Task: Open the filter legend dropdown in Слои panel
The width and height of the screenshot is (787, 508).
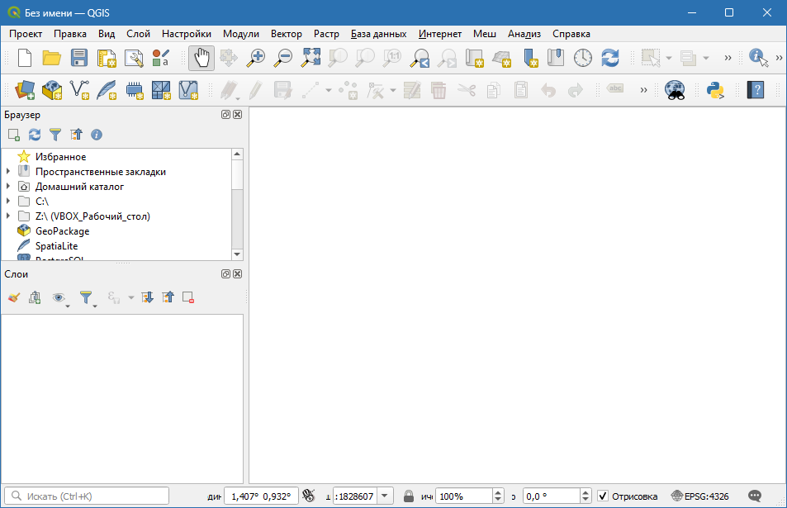Action: click(88, 297)
